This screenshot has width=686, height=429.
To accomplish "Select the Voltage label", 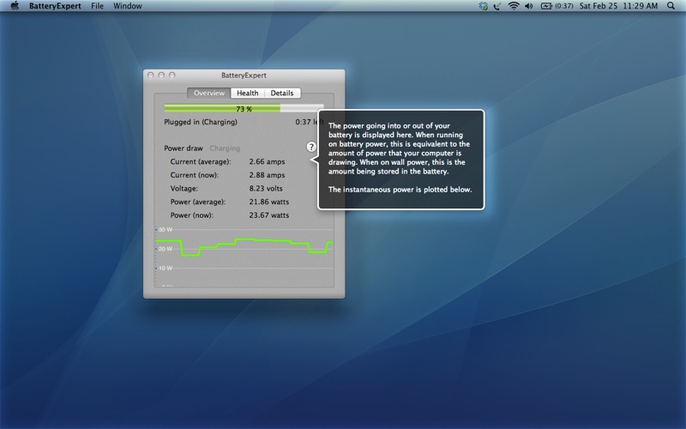I will point(184,188).
